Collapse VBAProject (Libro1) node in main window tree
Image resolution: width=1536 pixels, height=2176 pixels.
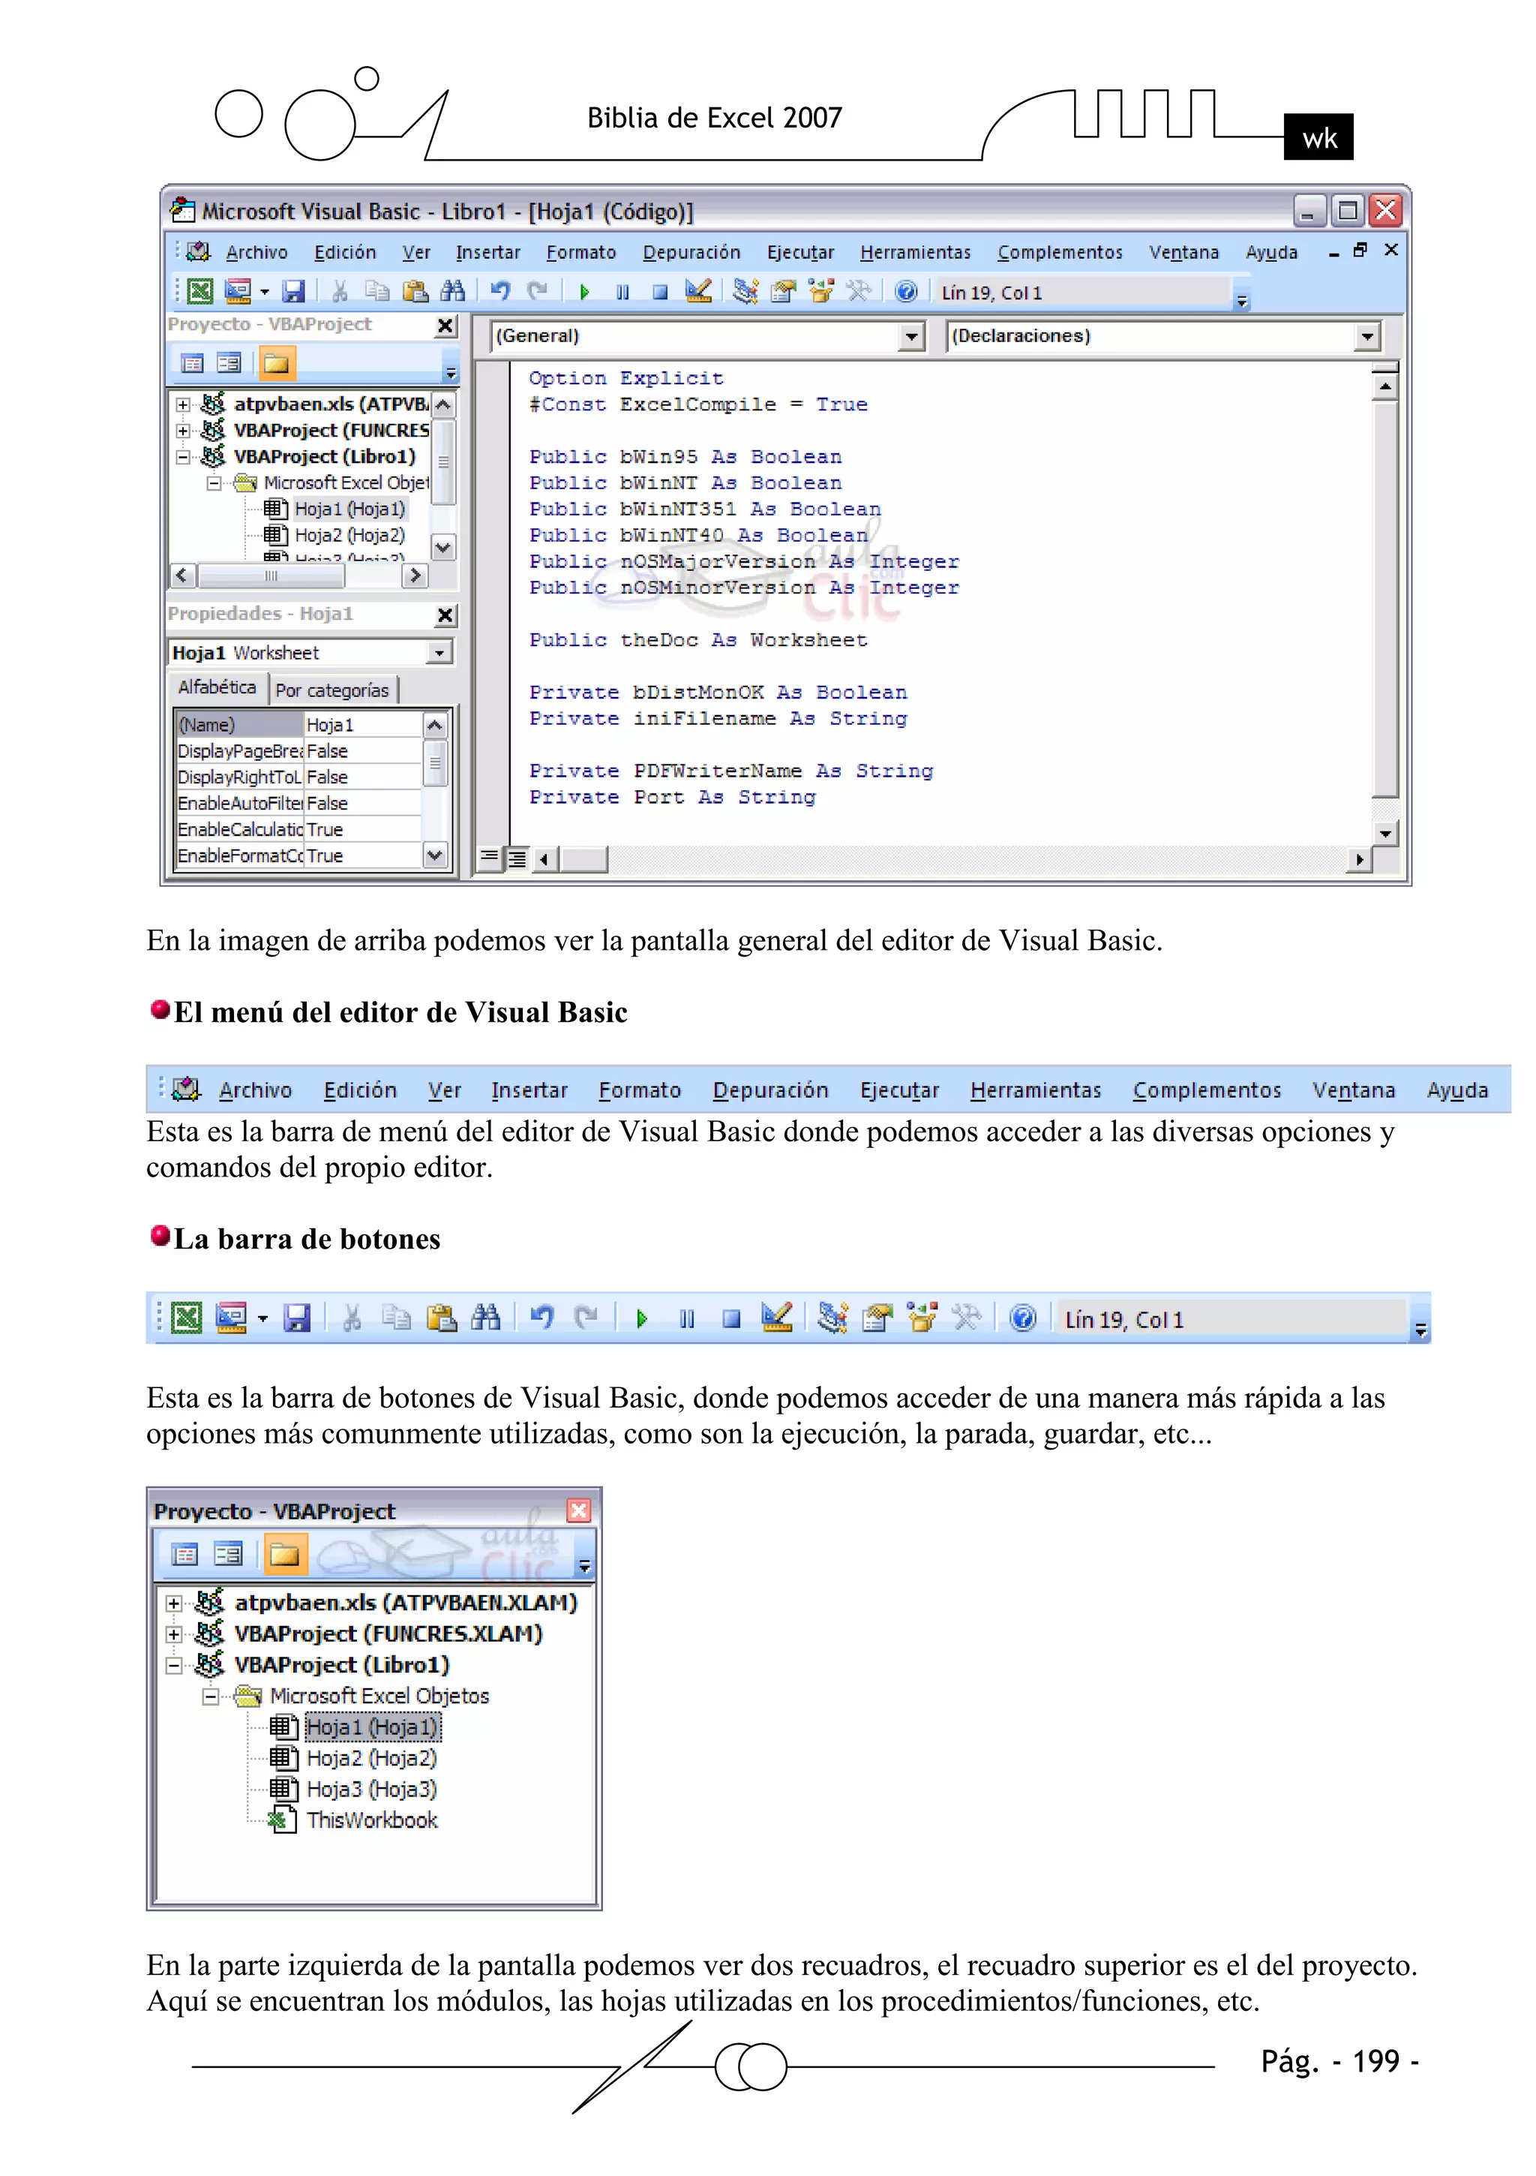[x=183, y=457]
